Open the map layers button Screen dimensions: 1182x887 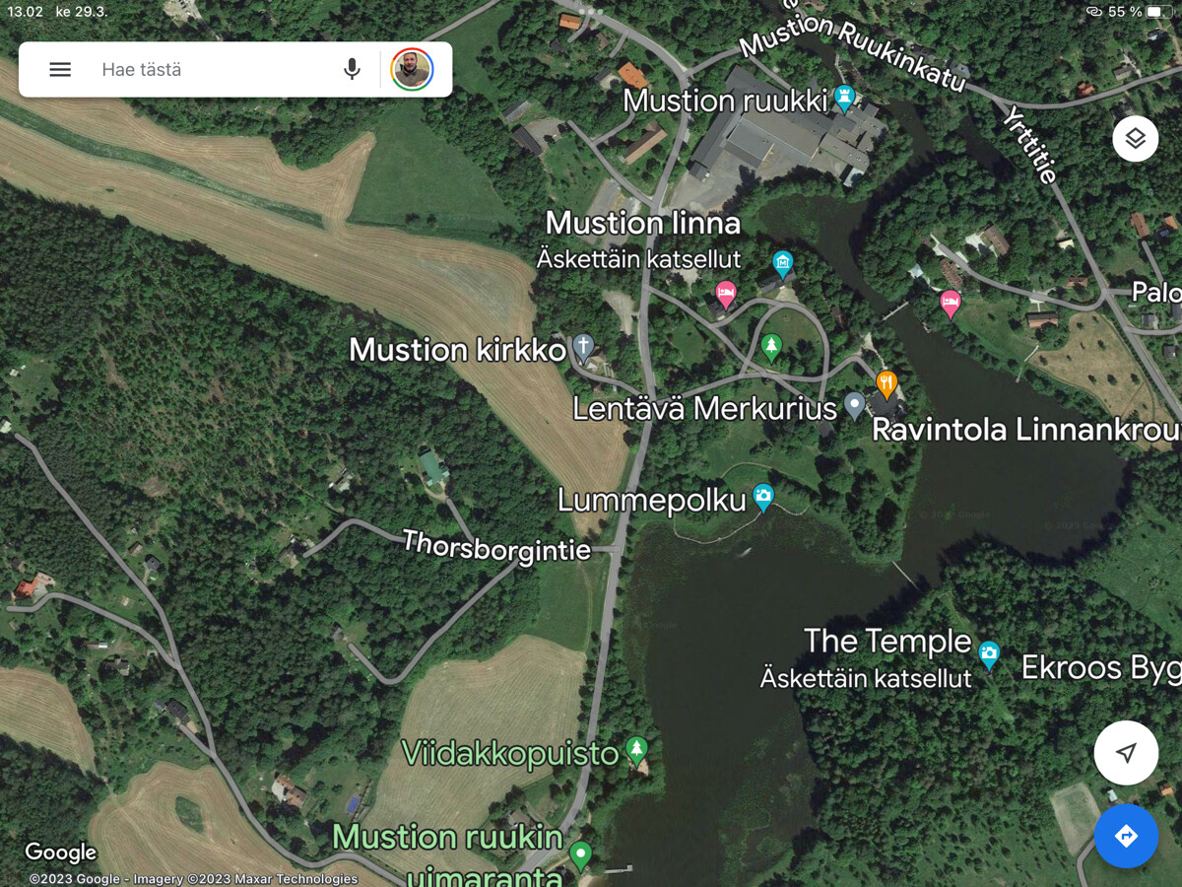pos(1135,139)
